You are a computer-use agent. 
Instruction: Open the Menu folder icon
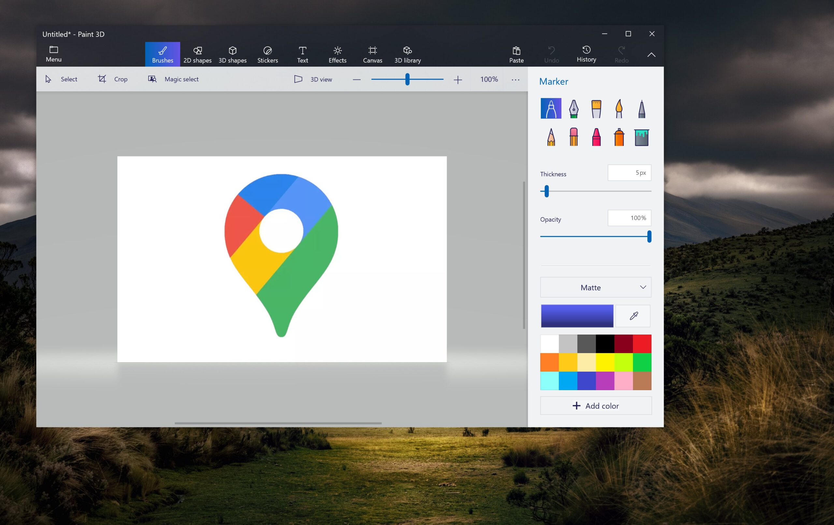[54, 50]
